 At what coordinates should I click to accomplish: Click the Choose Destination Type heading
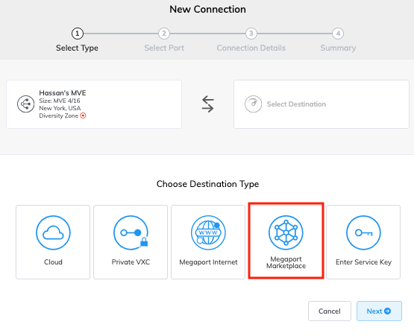point(208,184)
